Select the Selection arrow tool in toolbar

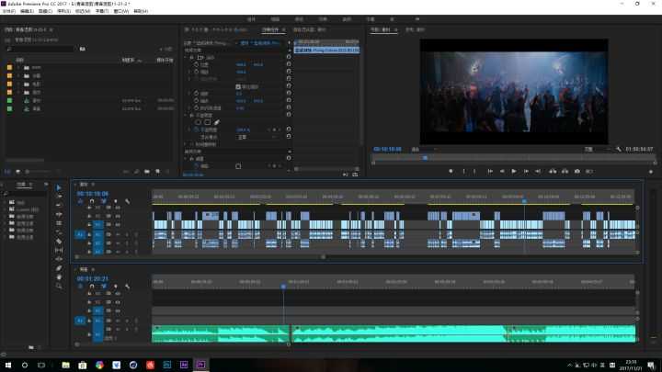[x=59, y=187]
